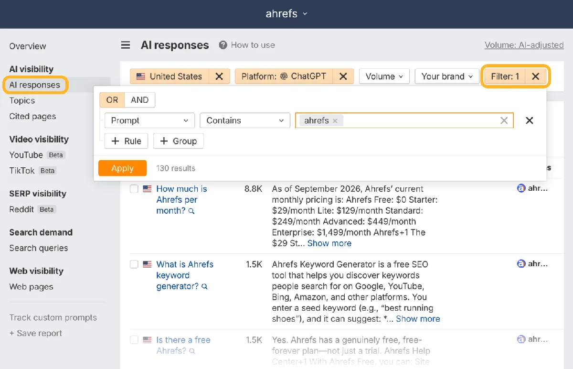Viewport: 573px width, 369px height.
Task: Tick the checkbox for 'How much is Ahrefs per month?'
Action: pos(134,189)
